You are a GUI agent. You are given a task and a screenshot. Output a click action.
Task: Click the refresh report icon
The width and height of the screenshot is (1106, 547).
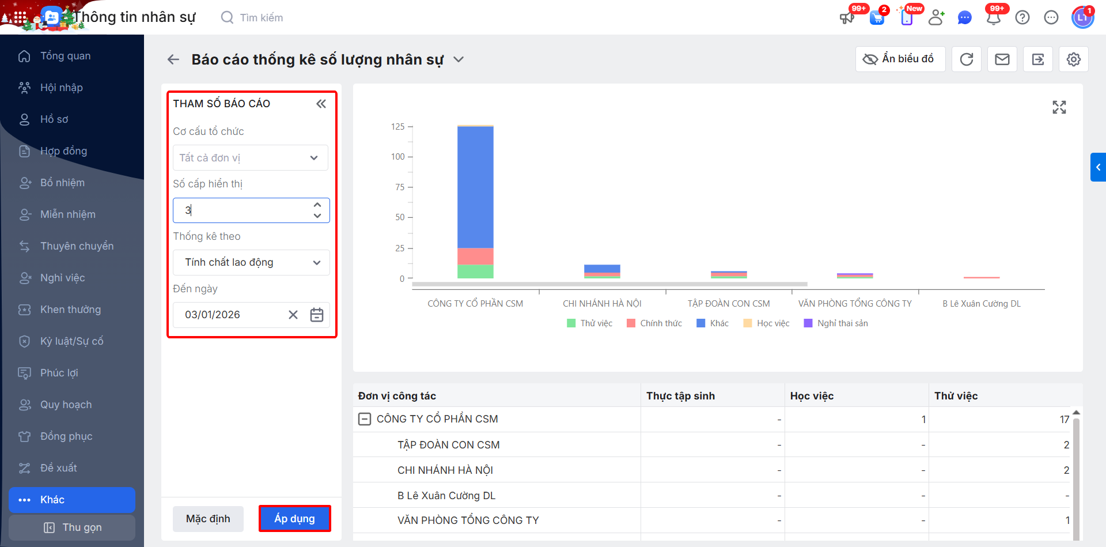pos(967,59)
